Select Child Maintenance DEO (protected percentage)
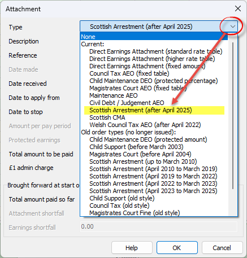 (x=154, y=81)
